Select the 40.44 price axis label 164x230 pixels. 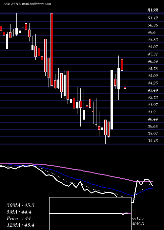[153, 119]
